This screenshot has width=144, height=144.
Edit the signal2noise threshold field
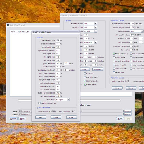pyautogui.click(x=58, y=50)
